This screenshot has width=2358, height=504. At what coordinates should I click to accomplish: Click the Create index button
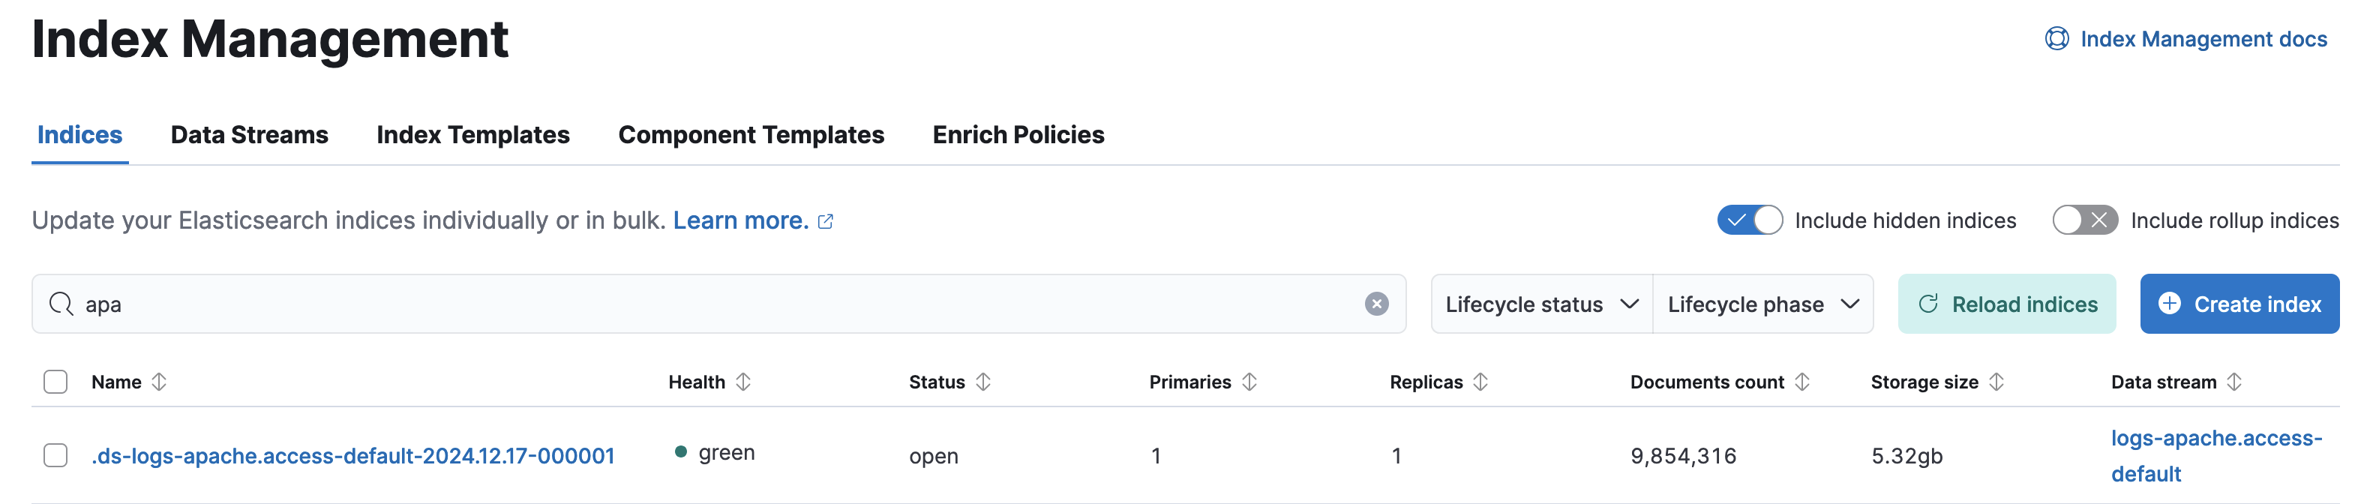(x=2239, y=304)
